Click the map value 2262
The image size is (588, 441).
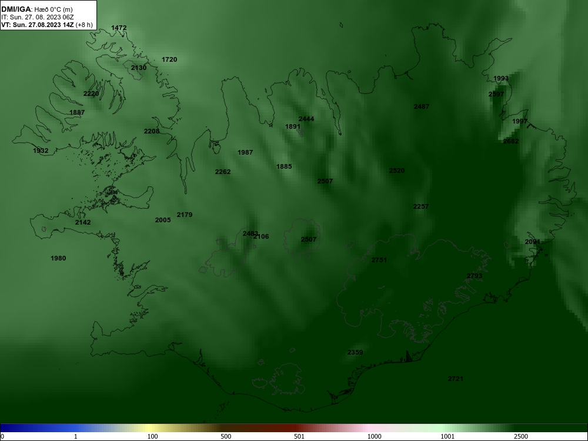click(223, 171)
